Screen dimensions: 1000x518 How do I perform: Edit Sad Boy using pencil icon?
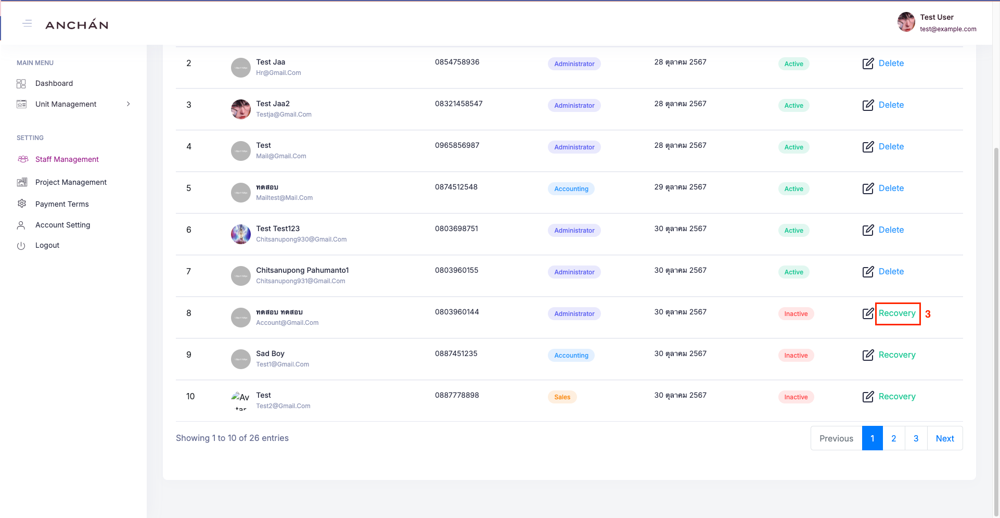coord(868,355)
